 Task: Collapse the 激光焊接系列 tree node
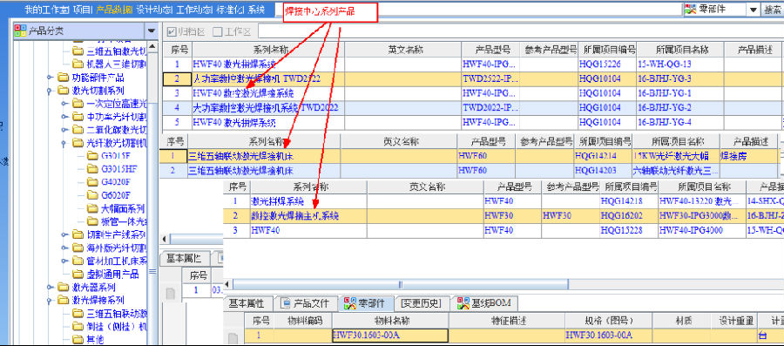click(x=50, y=301)
